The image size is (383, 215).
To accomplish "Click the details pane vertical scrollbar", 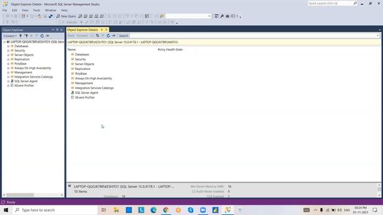I will click(x=379, y=190).
